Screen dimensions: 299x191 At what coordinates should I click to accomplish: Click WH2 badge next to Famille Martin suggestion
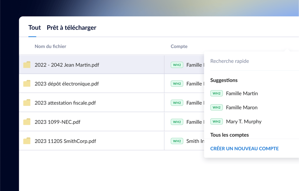(x=216, y=93)
